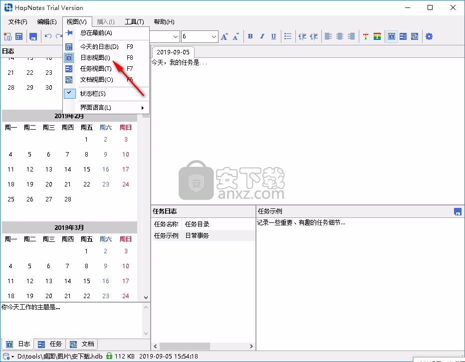Click into the diary text 今天，我的任务是
This screenshot has width=465, height=362.
179,62
